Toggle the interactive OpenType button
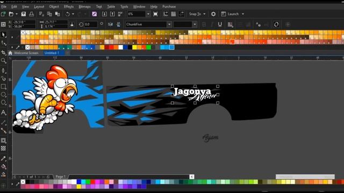The image size is (344, 193). 276,24
